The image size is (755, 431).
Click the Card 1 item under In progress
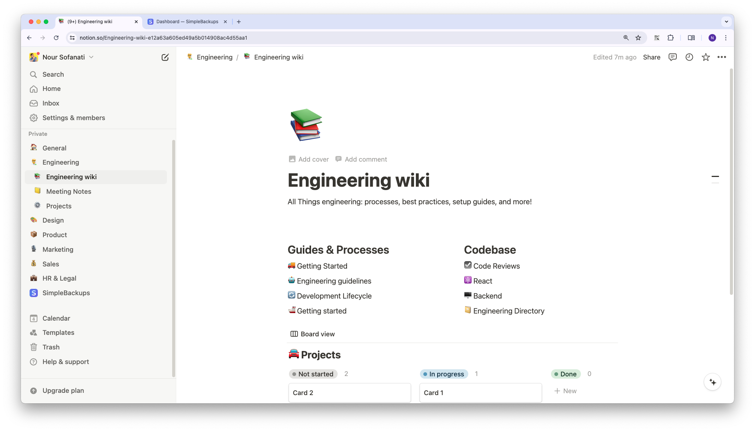click(480, 392)
